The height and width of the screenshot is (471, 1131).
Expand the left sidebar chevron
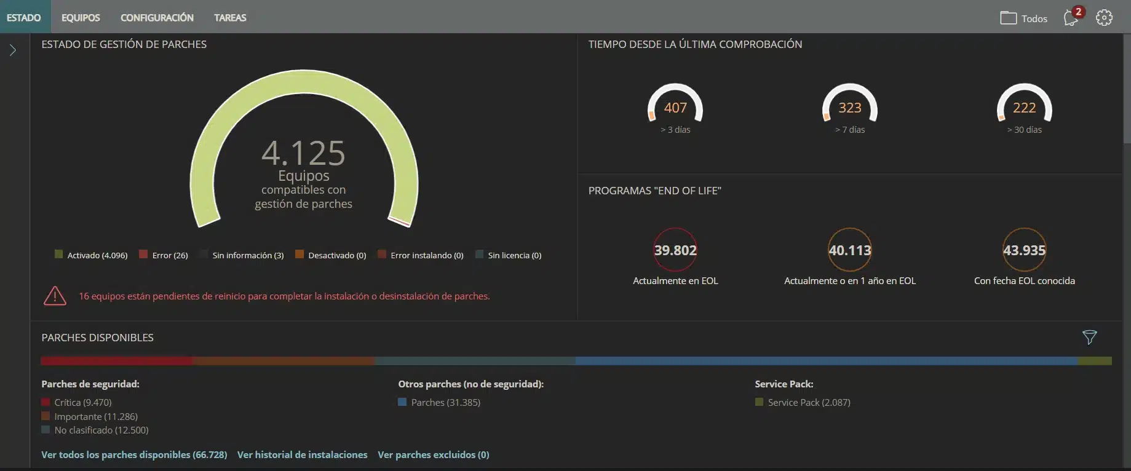(x=13, y=50)
